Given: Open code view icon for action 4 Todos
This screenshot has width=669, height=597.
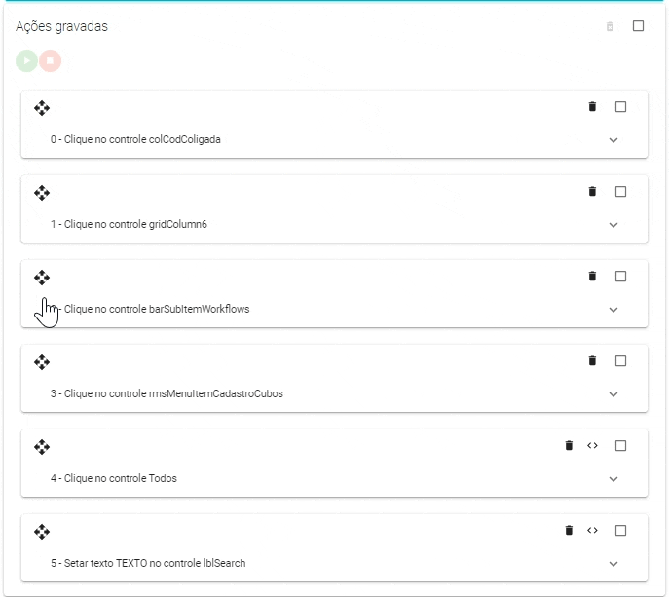Looking at the screenshot, I should click(x=592, y=446).
